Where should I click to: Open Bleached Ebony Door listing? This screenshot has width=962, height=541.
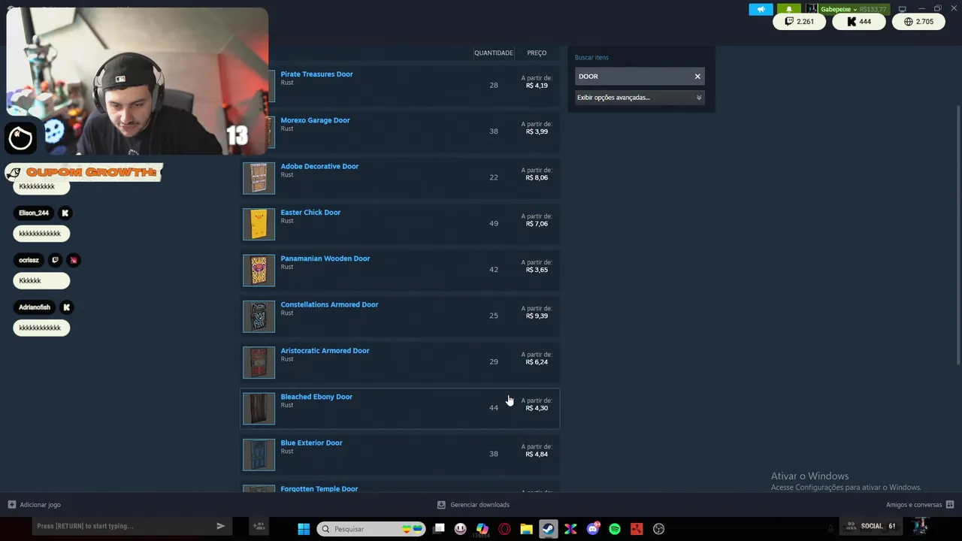click(x=316, y=397)
